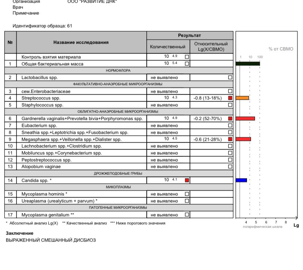Click the checkbox for Mycoplasma genitalium
Image resolution: width=303 pixels, height=270 pixels.
(x=187, y=214)
